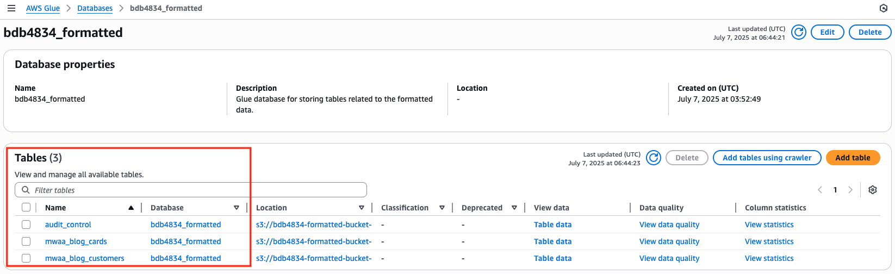This screenshot has width=895, height=274.
Task: Refresh the database properties
Action: [799, 32]
